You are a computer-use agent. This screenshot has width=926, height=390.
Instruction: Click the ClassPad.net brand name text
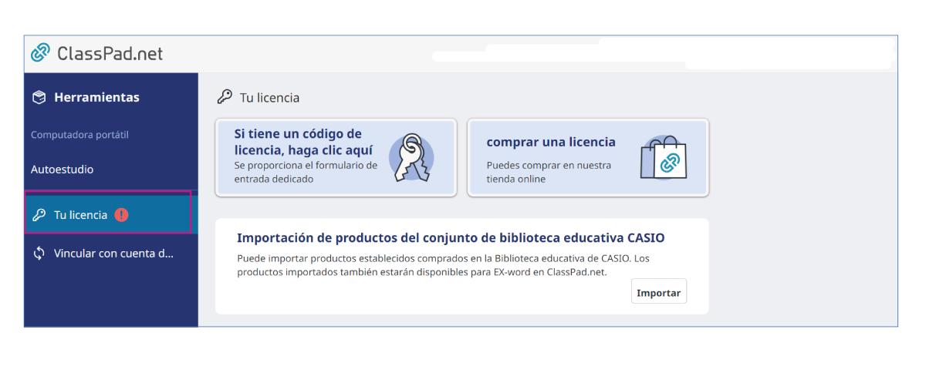pyautogui.click(x=110, y=54)
